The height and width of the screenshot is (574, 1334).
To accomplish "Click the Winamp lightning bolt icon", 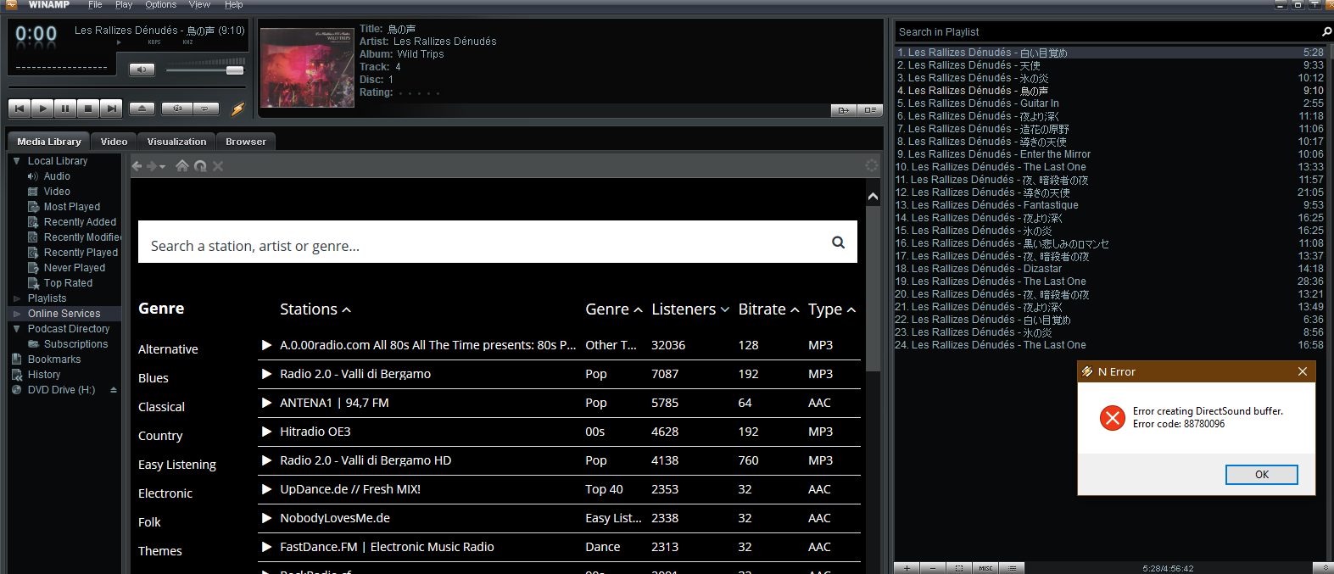I will coord(238,109).
